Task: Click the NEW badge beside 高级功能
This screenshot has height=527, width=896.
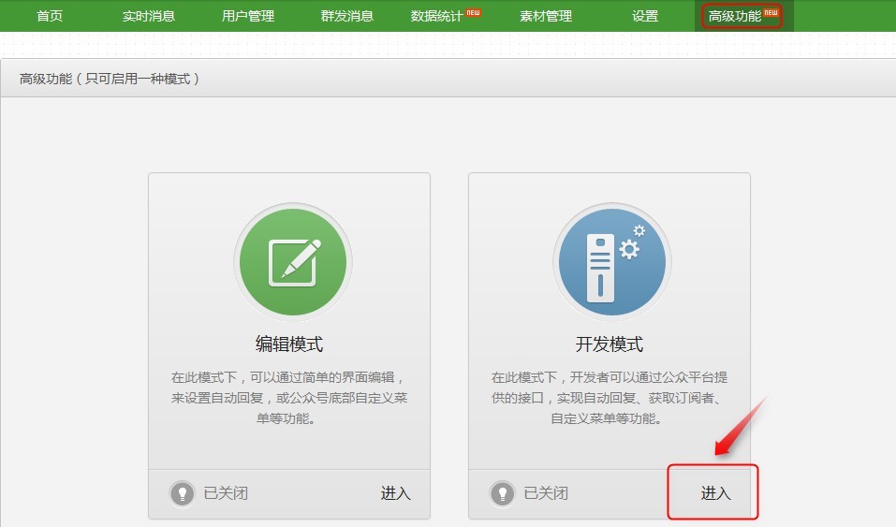Action: pos(771,12)
